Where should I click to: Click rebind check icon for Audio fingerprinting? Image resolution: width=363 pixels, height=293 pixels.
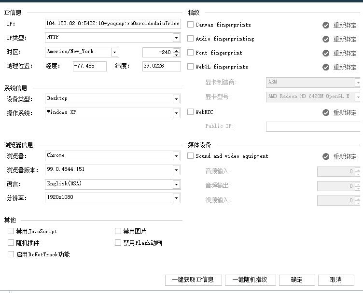326,39
